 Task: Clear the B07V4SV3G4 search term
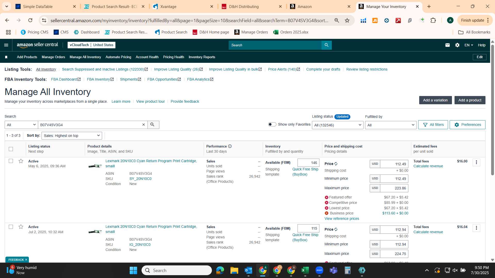point(144,125)
